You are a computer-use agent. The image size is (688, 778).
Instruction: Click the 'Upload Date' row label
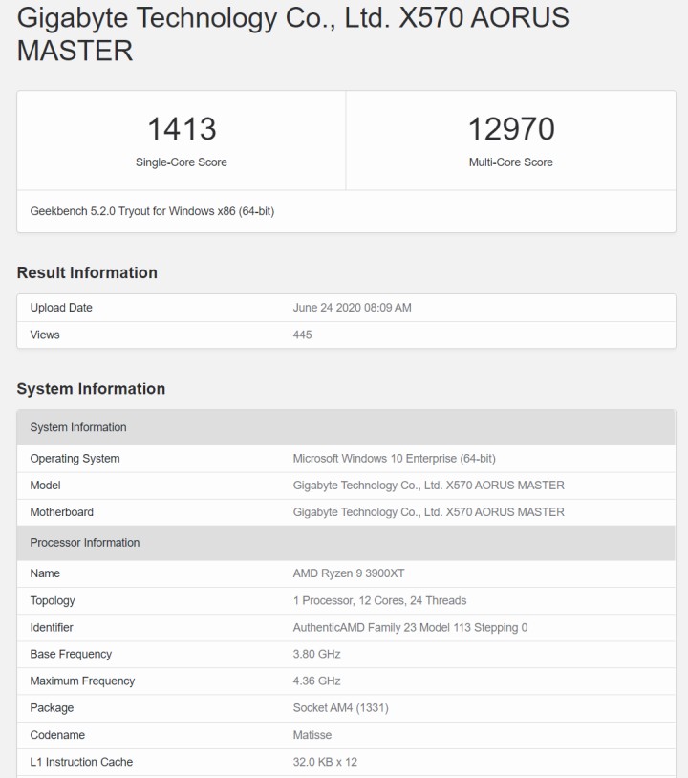[x=61, y=308]
